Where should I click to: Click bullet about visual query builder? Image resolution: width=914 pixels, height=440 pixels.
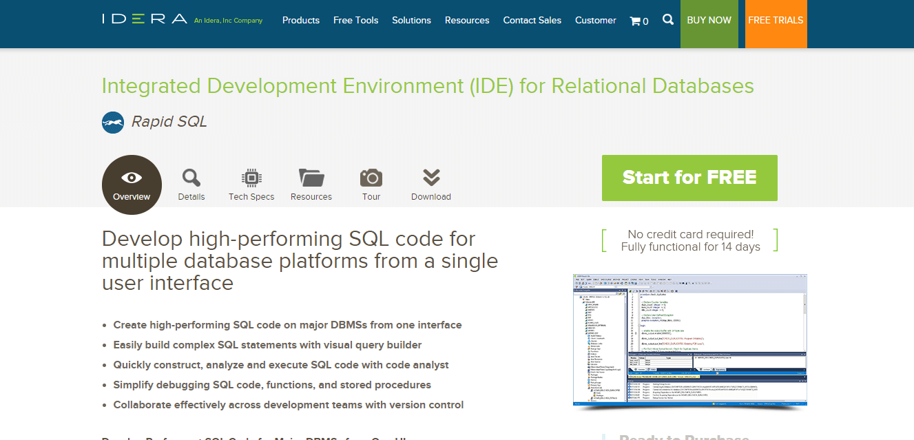(267, 344)
